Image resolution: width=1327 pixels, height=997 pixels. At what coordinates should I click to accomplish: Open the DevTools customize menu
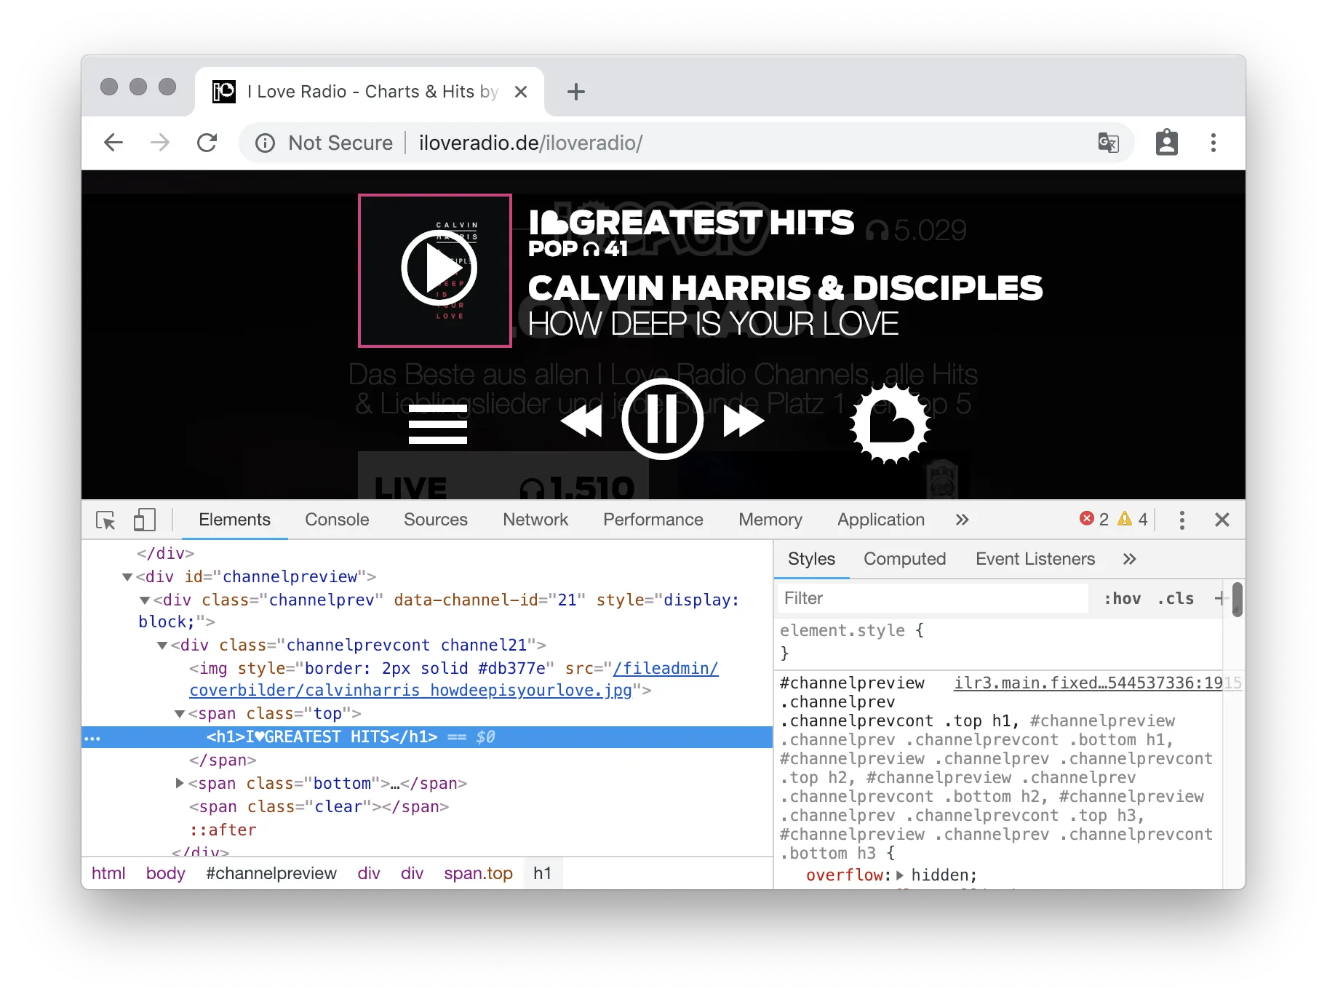[1182, 520]
